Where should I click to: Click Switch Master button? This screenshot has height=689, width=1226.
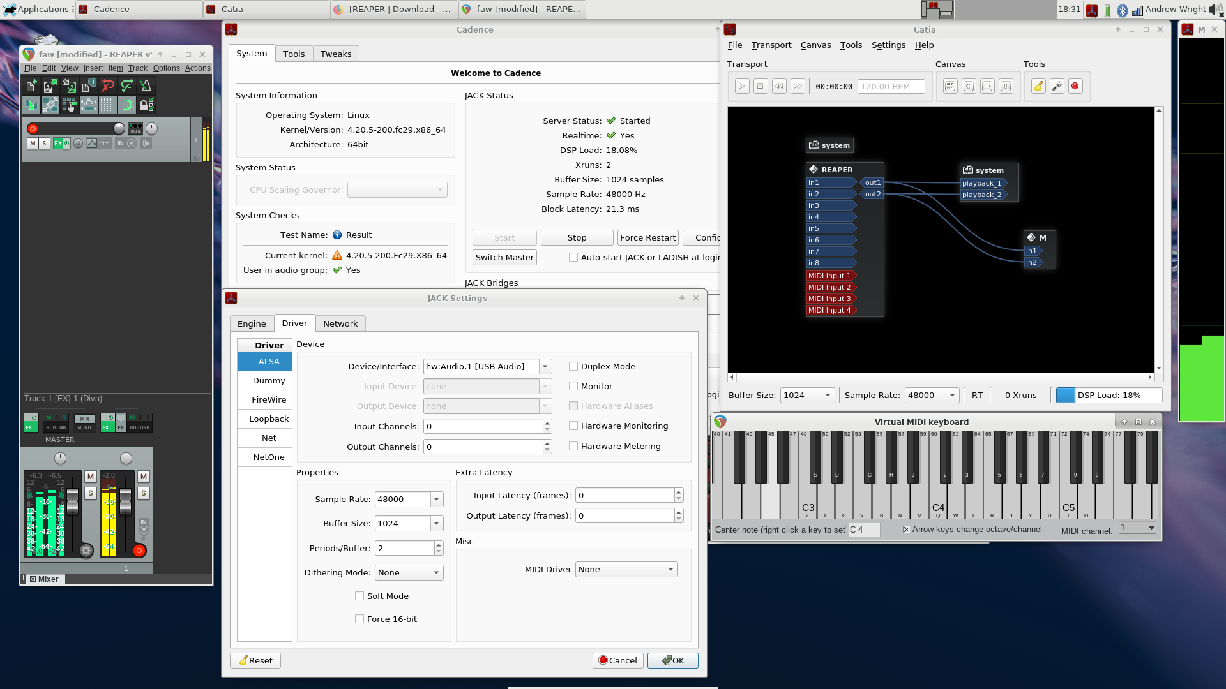click(x=504, y=257)
